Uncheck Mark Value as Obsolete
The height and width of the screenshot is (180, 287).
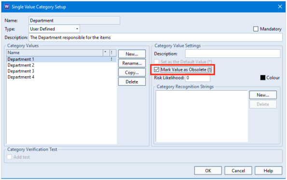(x=156, y=69)
